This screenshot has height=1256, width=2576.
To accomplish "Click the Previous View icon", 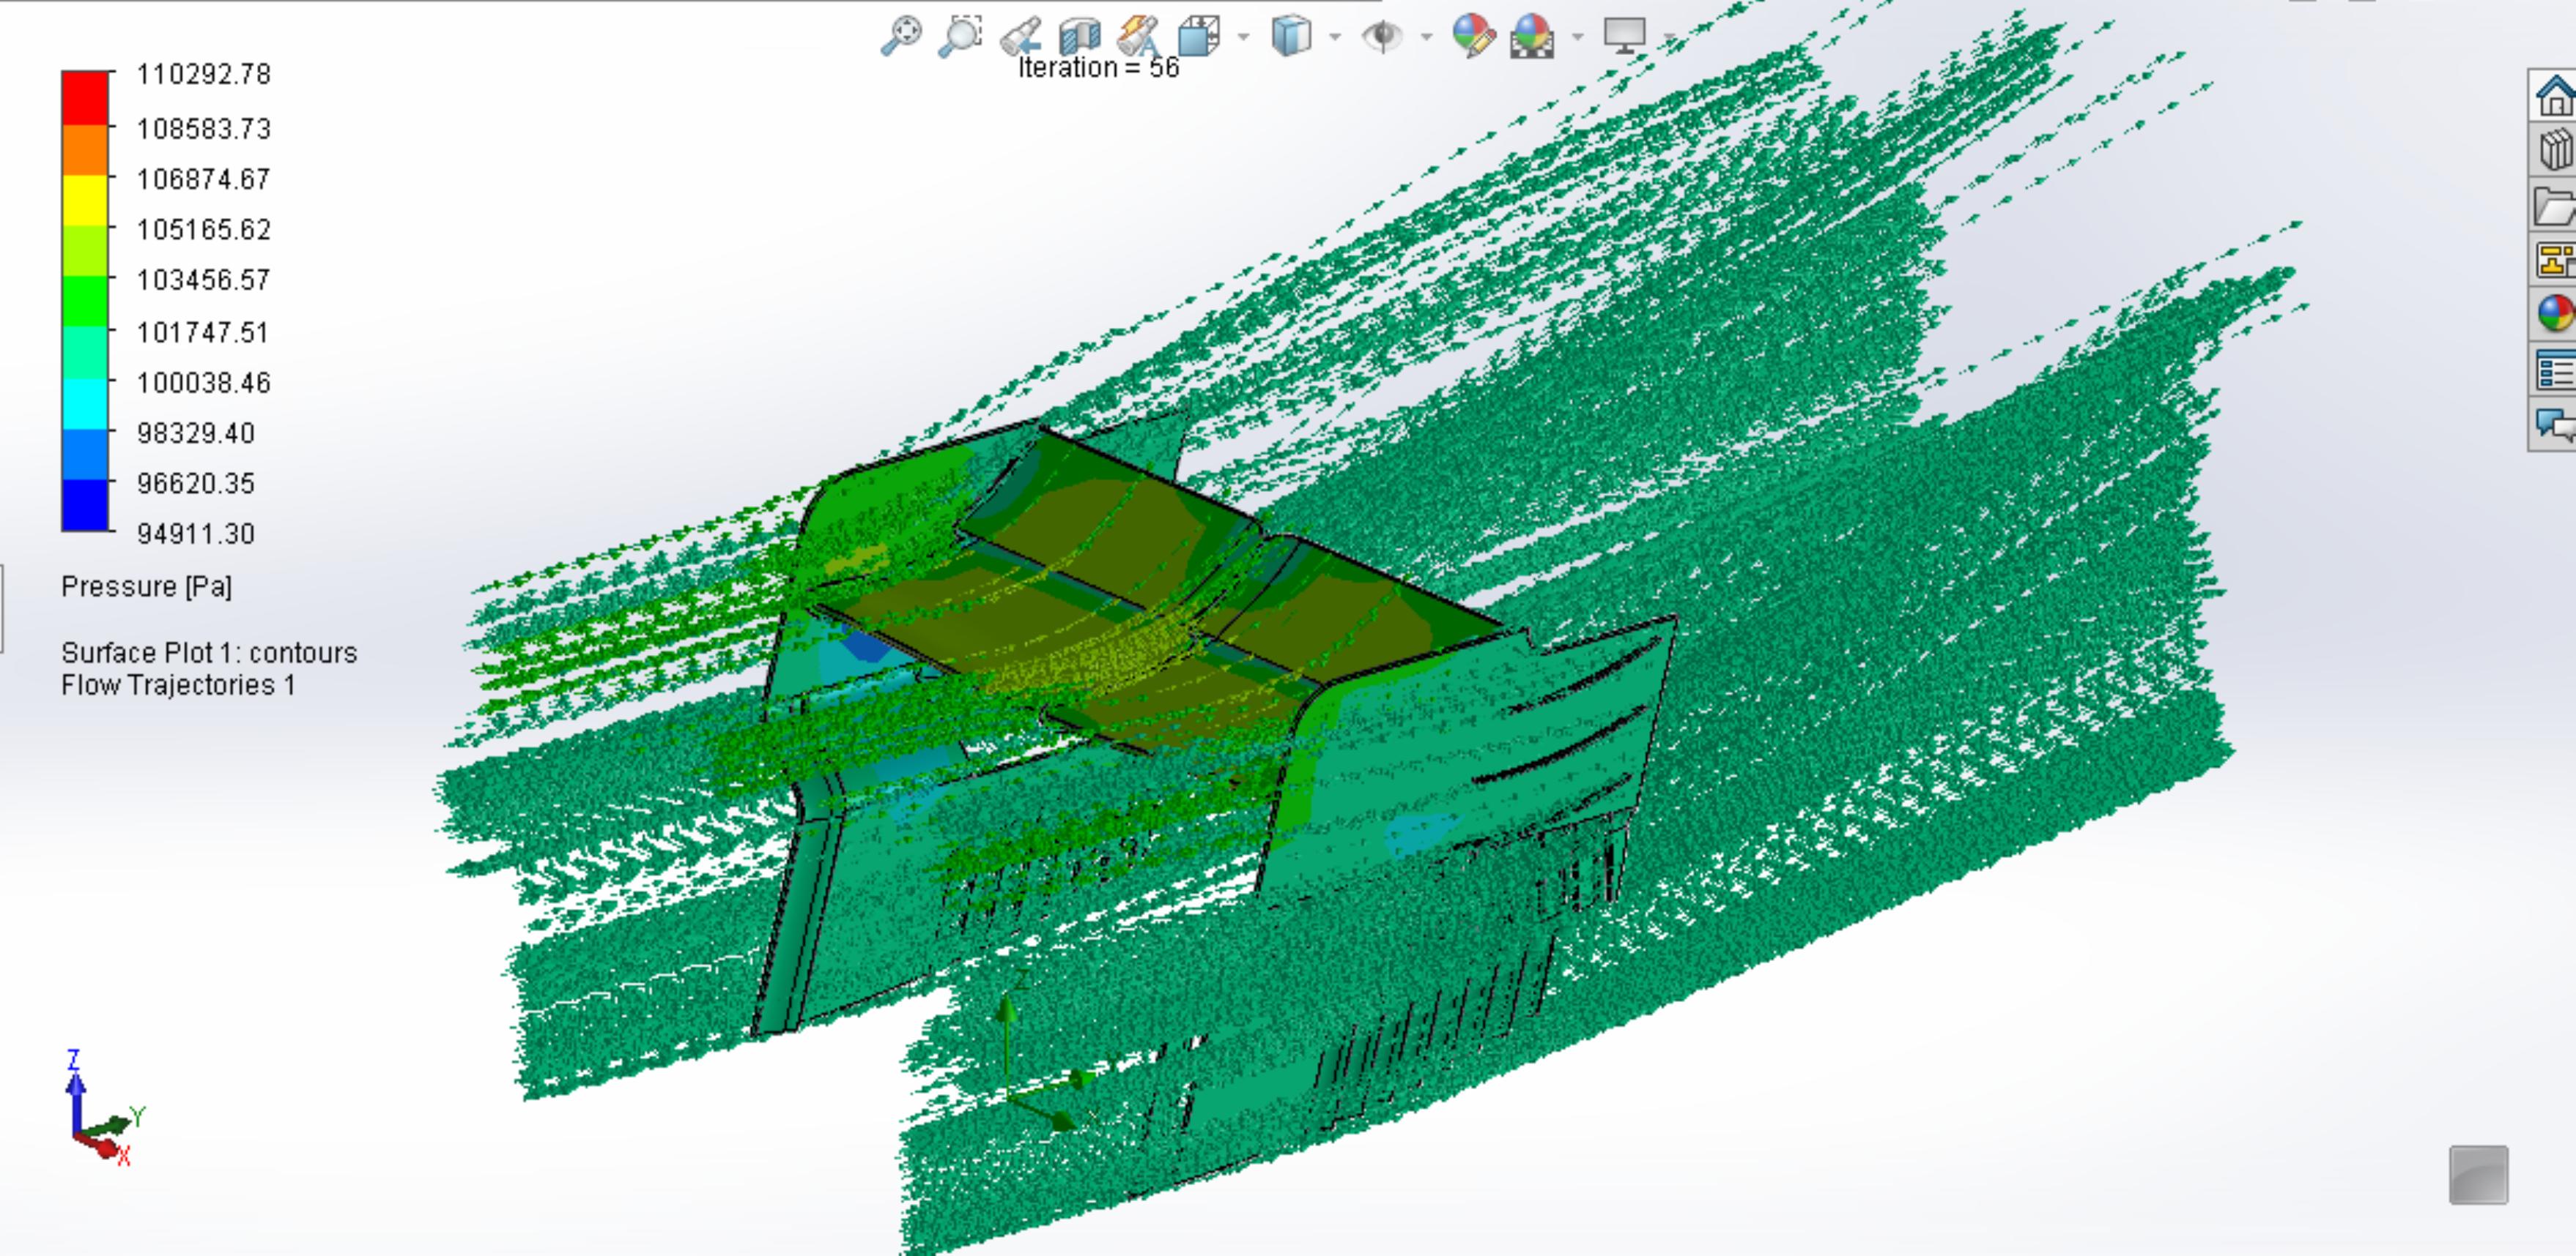I will [x=1021, y=36].
